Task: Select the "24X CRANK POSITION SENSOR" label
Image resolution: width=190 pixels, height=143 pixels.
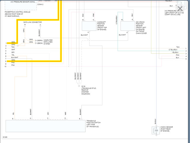Action: [141, 28]
